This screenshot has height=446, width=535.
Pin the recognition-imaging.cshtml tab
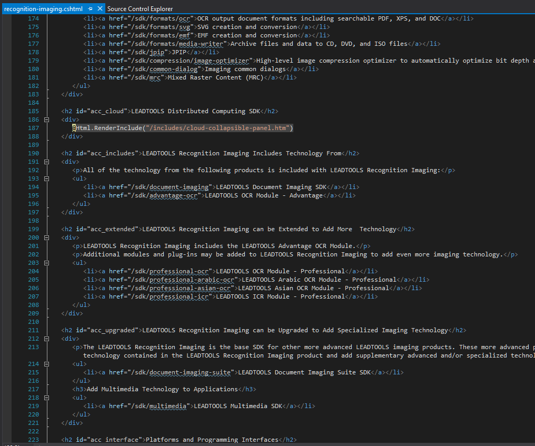click(x=90, y=8)
